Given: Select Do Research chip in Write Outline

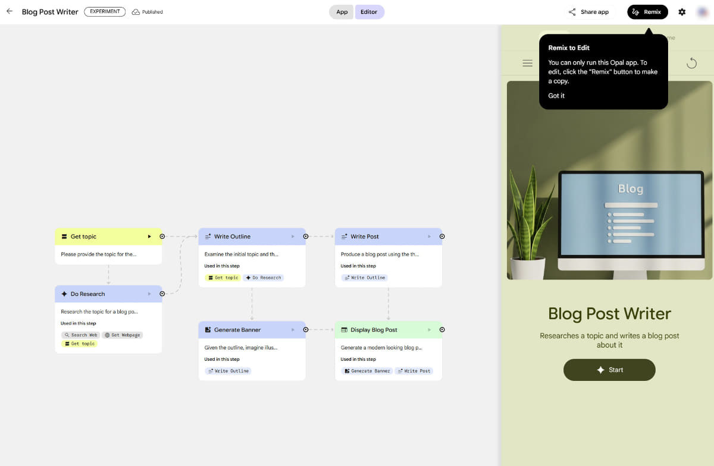Looking at the screenshot, I should 264,278.
